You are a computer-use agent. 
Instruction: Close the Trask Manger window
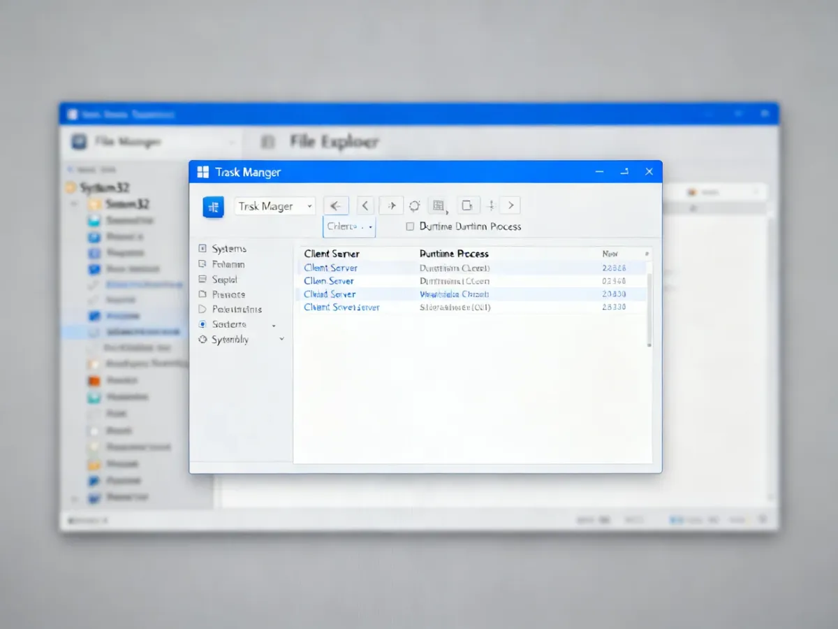pos(649,172)
